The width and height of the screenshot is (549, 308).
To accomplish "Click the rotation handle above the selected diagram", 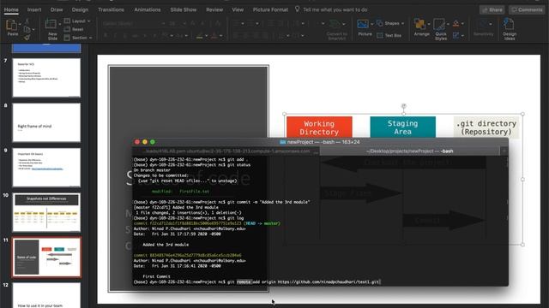I will point(403,106).
